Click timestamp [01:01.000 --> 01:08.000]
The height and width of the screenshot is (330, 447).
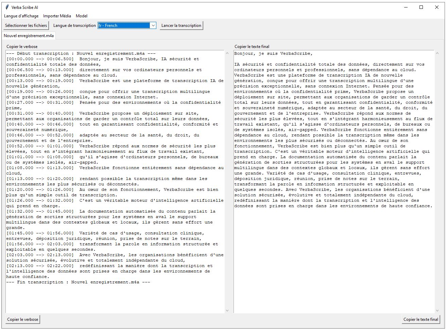click(x=40, y=157)
